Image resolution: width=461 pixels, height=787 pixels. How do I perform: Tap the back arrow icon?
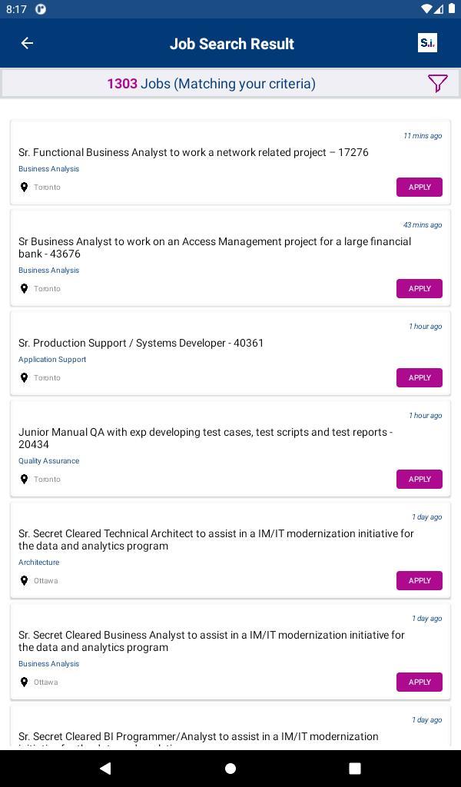[27, 43]
